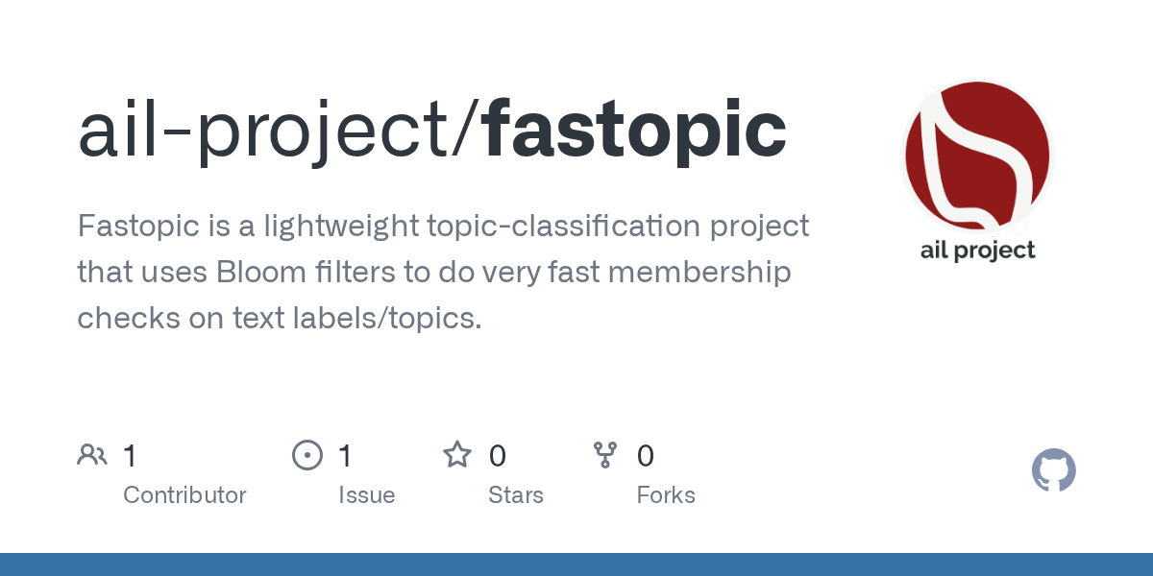
Task: Click the issue count number
Action: click(345, 455)
